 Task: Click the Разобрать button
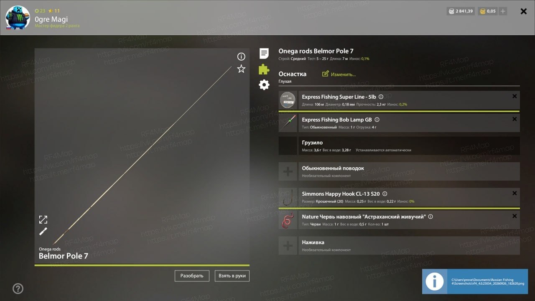tap(192, 276)
